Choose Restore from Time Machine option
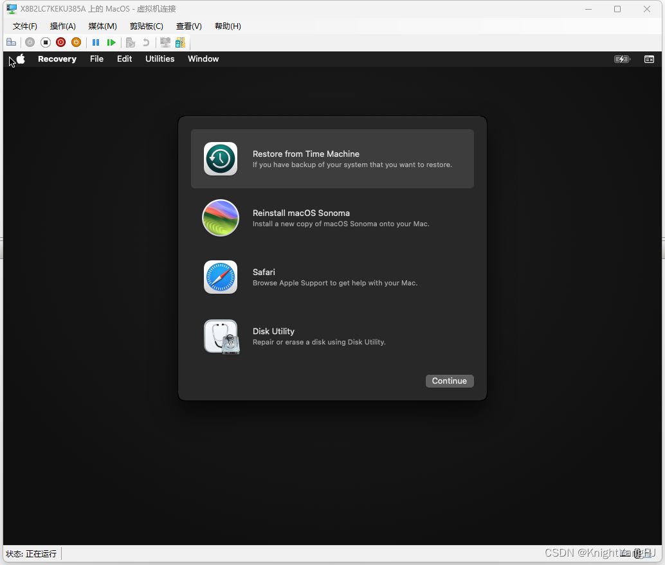Screen dimensions: 665x565 [332, 159]
